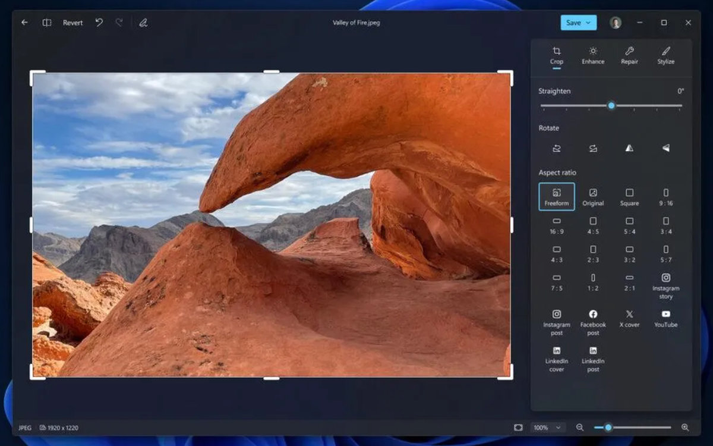Image resolution: width=713 pixels, height=446 pixels.
Task: Pick the 1:2 aspect ratio
Action: [x=593, y=282]
